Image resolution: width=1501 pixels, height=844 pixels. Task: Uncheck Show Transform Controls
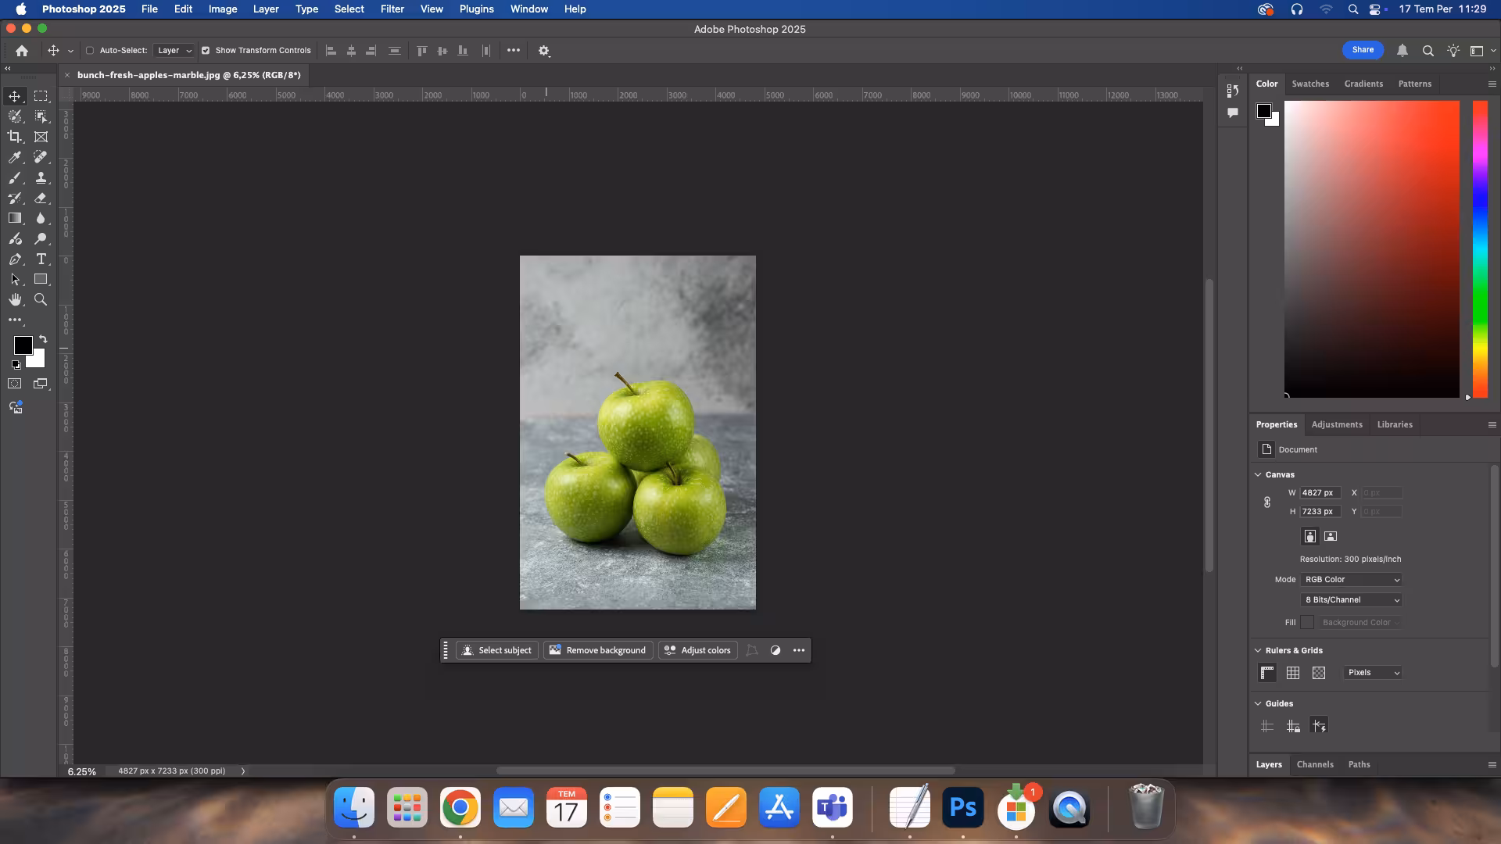tap(206, 51)
